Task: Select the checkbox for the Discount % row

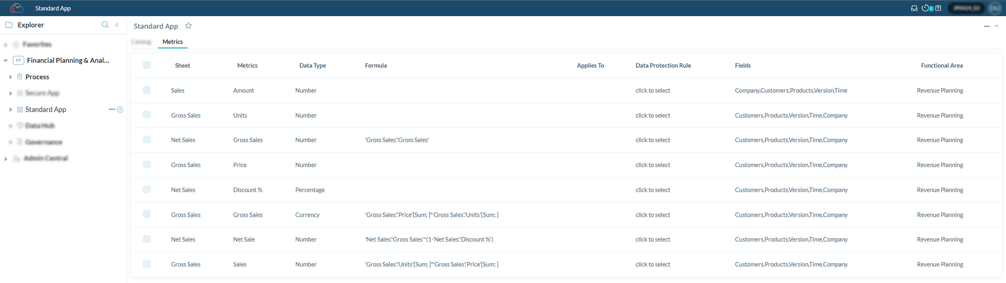Action: click(147, 190)
